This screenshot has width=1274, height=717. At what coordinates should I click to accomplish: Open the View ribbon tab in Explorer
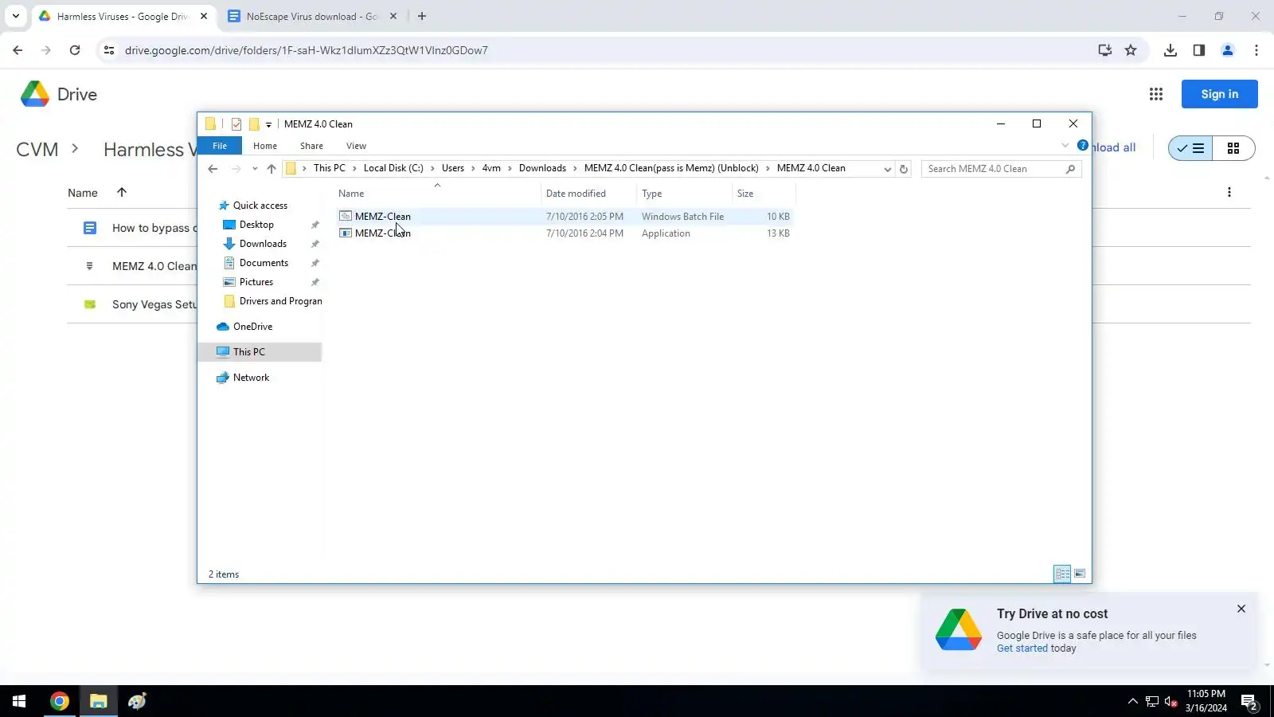tap(356, 146)
